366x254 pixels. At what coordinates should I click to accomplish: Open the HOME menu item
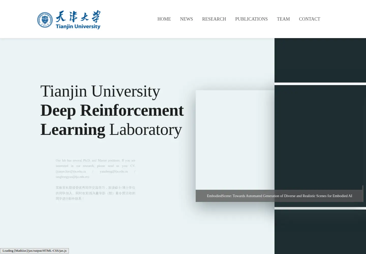pos(164,19)
